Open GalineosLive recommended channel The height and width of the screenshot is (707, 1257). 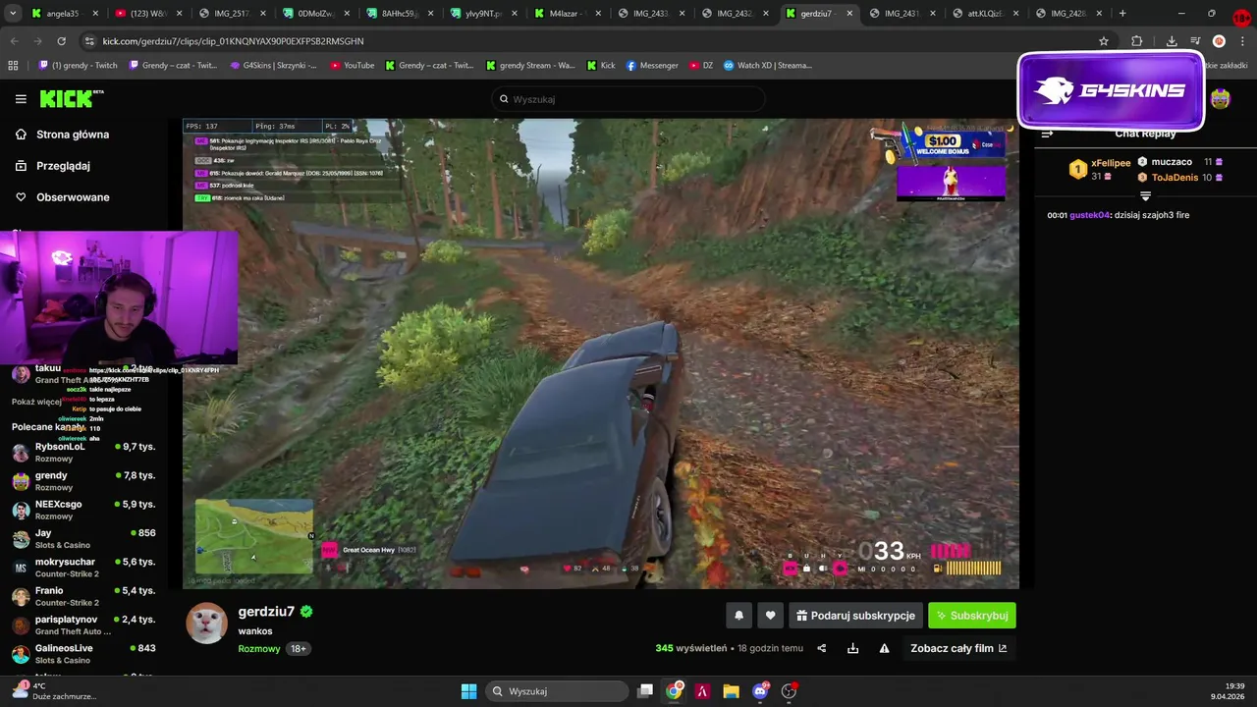click(83, 653)
